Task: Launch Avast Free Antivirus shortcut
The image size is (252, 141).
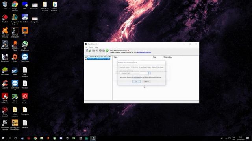Action: [5, 33]
